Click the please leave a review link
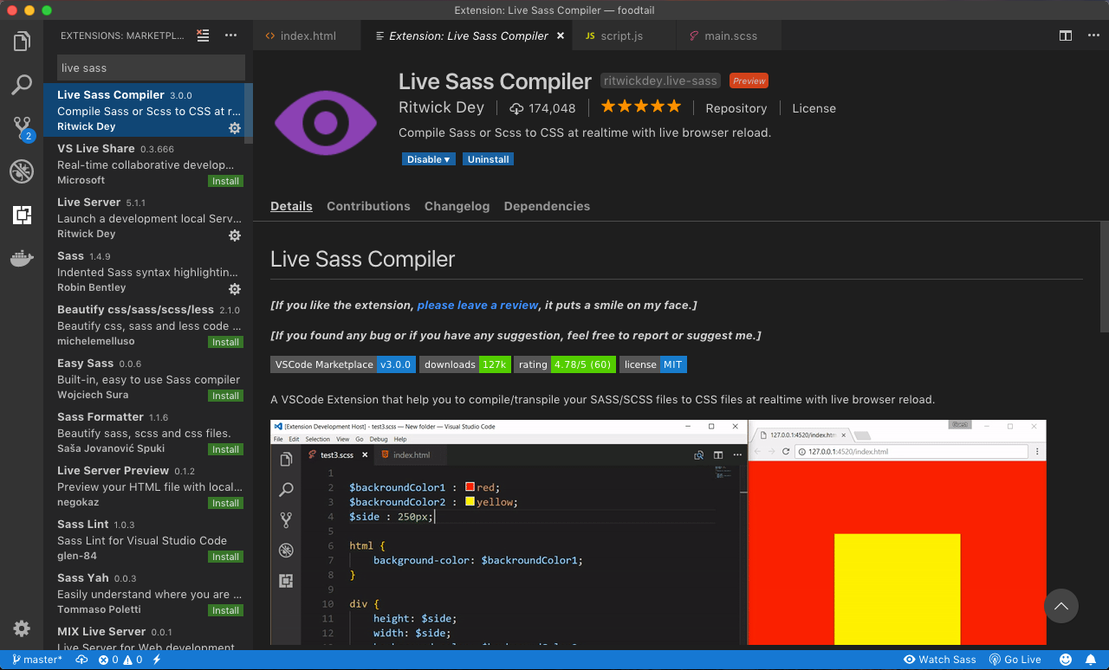Image resolution: width=1109 pixels, height=670 pixels. pos(477,305)
